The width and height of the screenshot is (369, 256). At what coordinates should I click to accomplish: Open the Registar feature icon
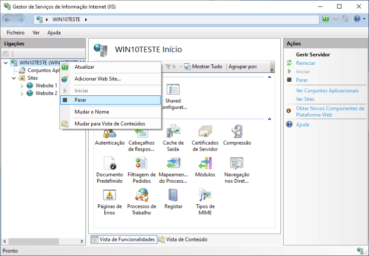[x=173, y=198]
